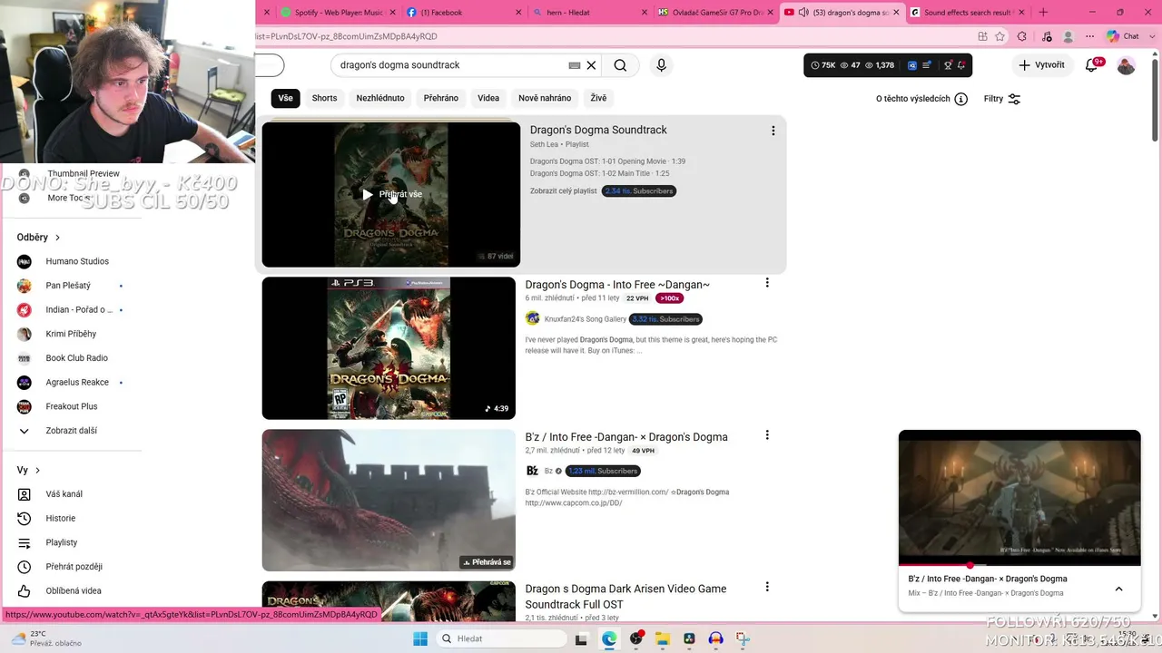Open more options for Dark Arisen Full OST result

(767, 587)
